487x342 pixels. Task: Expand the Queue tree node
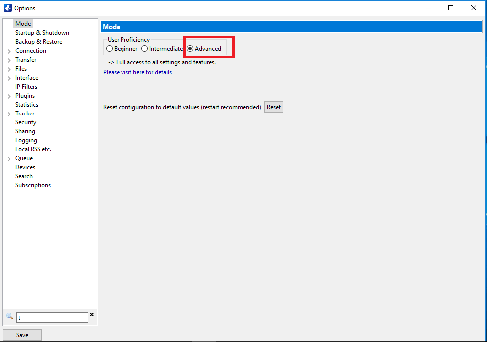click(9, 159)
